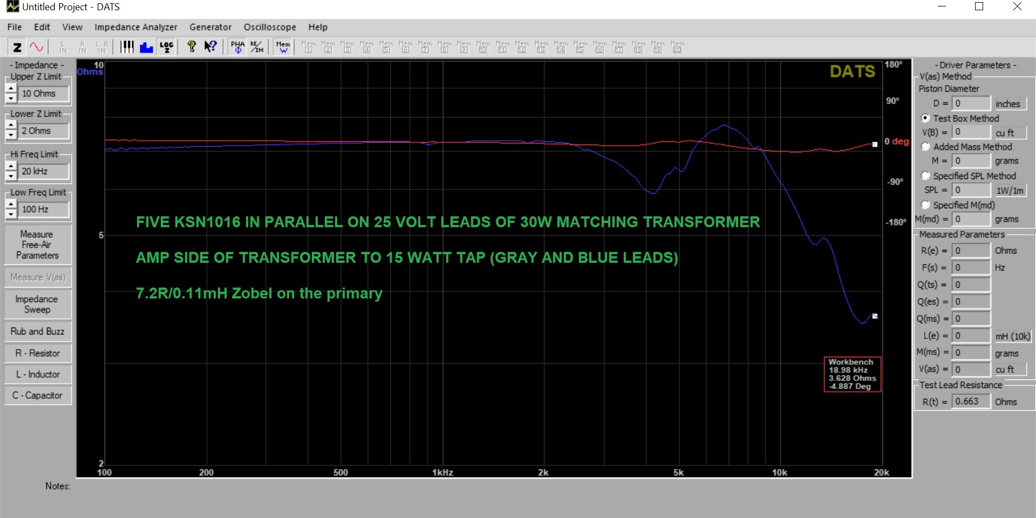Image resolution: width=1036 pixels, height=518 pixels.
Task: Select memory slot Mem 20 icon
Action: click(677, 47)
